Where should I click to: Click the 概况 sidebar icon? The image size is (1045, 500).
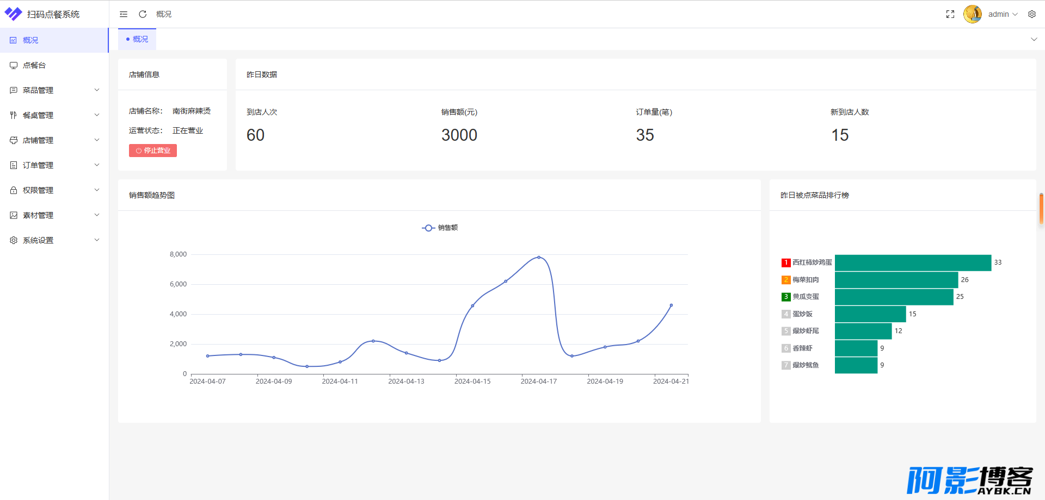[x=13, y=40]
